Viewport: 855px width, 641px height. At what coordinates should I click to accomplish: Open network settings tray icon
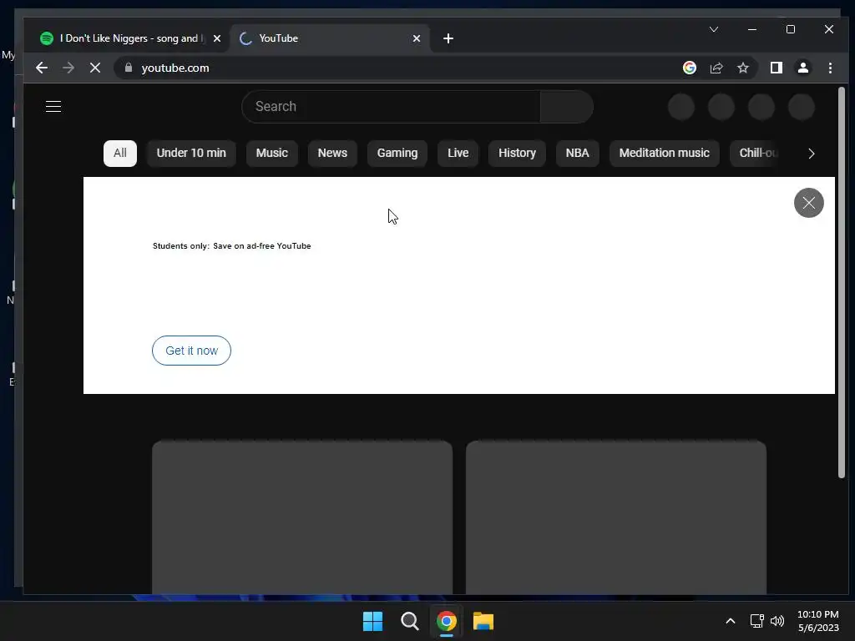pyautogui.click(x=756, y=621)
